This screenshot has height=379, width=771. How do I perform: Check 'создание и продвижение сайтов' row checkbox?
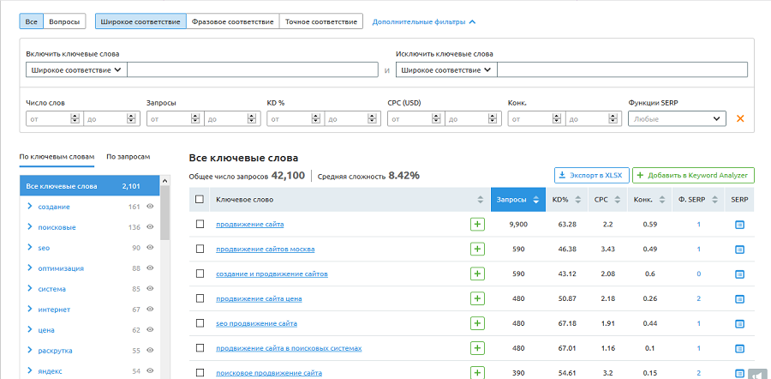tap(200, 274)
